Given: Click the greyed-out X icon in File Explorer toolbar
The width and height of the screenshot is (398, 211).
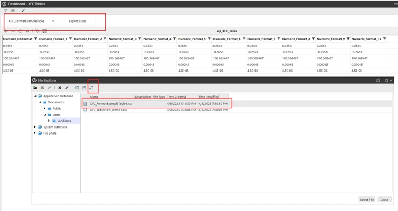Looking at the screenshot, I should click(42, 88).
